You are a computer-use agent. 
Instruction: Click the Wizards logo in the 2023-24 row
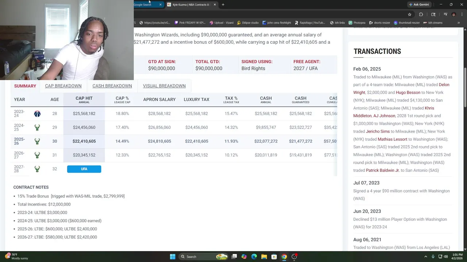click(37, 114)
